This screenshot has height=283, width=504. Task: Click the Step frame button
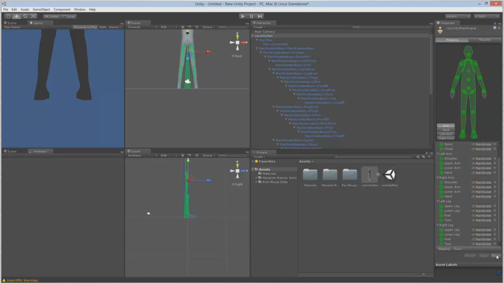click(260, 16)
